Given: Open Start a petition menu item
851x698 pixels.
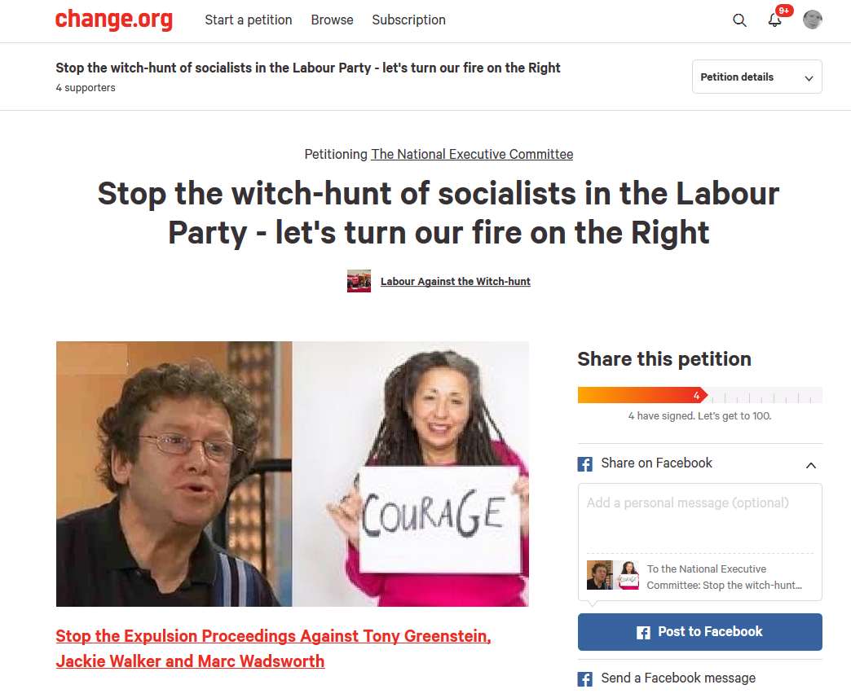Looking at the screenshot, I should click(249, 20).
